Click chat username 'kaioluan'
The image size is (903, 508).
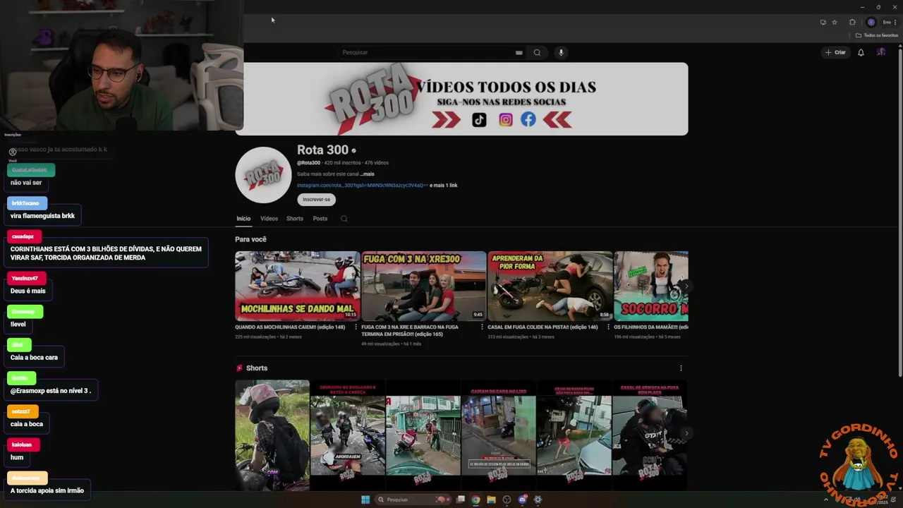click(22, 445)
